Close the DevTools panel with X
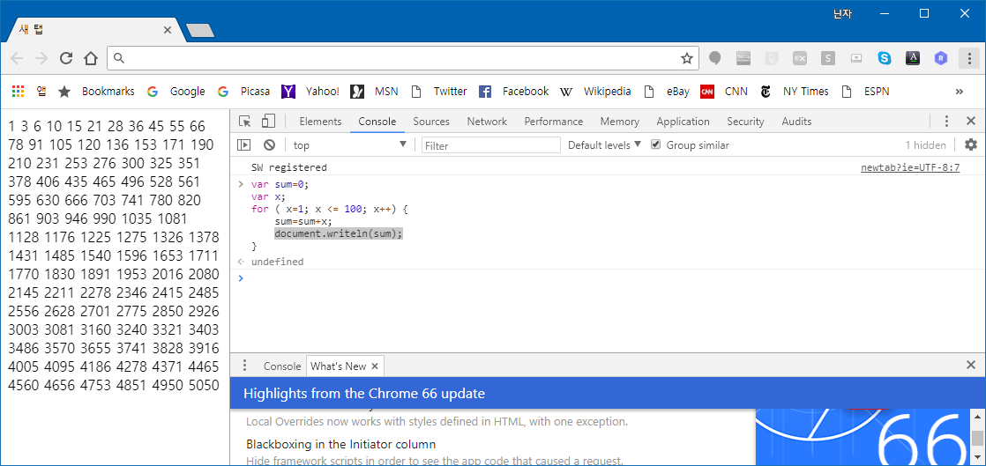 pos(971,122)
